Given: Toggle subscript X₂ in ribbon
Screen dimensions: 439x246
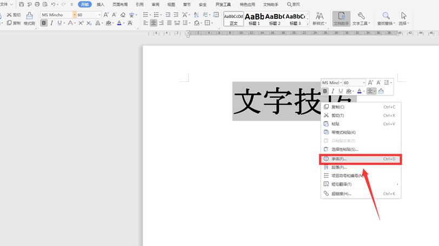Looking at the screenshot, I should pyautogui.click(x=89, y=23).
